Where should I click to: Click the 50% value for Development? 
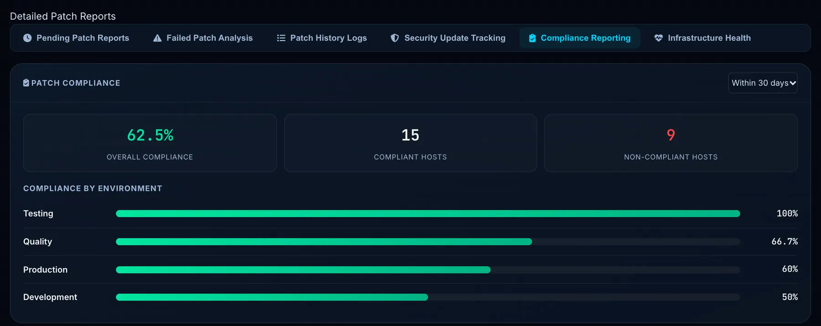(790, 297)
